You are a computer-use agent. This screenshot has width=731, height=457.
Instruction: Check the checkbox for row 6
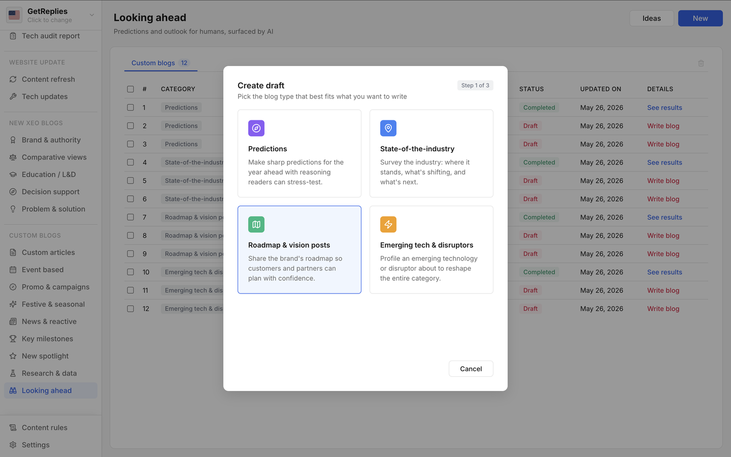pos(130,199)
